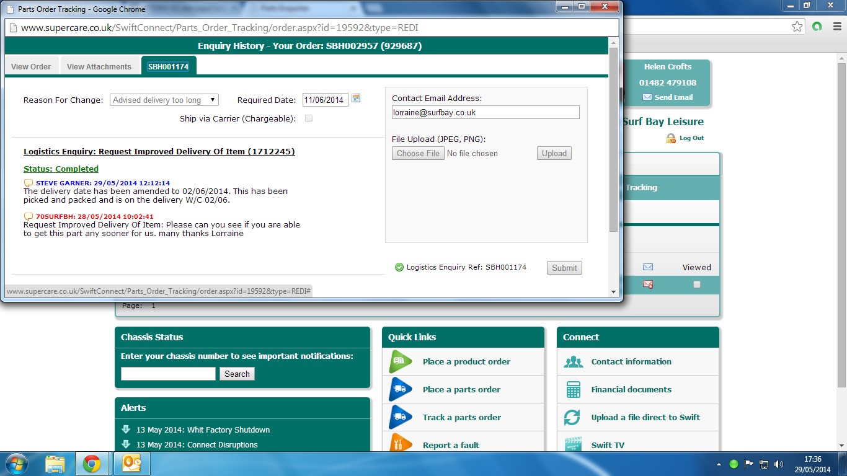Open the Required Date calendar picker icon
Image resolution: width=847 pixels, height=476 pixels.
(356, 99)
